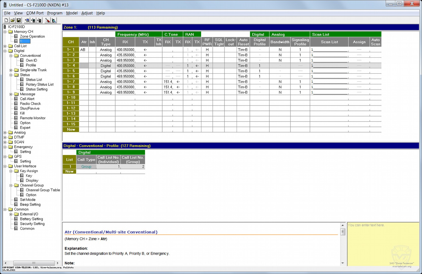The image size is (422, 274).
Task: Open the COM Port menu
Action: click(35, 13)
